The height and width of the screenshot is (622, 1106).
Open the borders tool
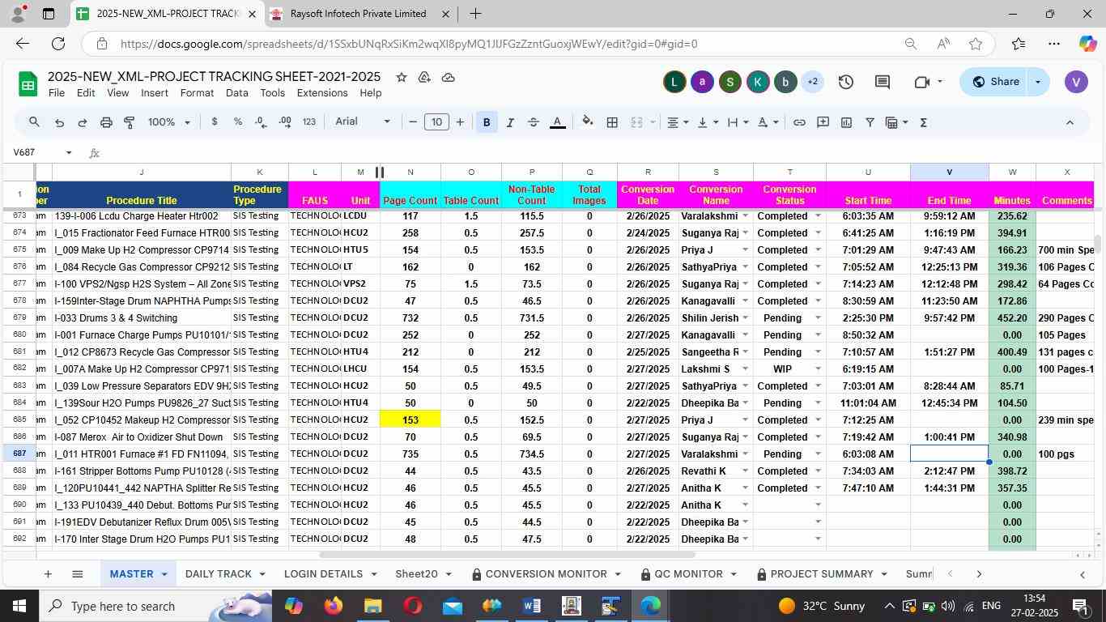click(x=613, y=122)
